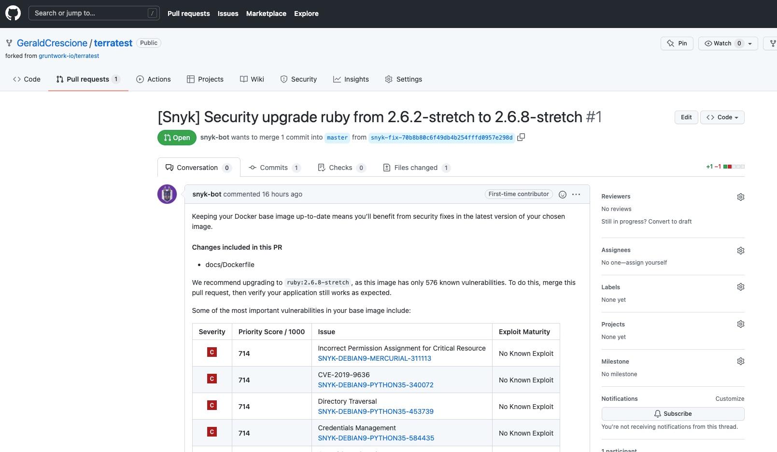Open the Security tab

[298, 79]
